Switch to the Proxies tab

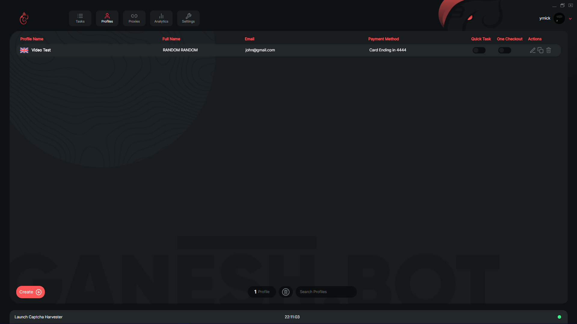click(134, 18)
